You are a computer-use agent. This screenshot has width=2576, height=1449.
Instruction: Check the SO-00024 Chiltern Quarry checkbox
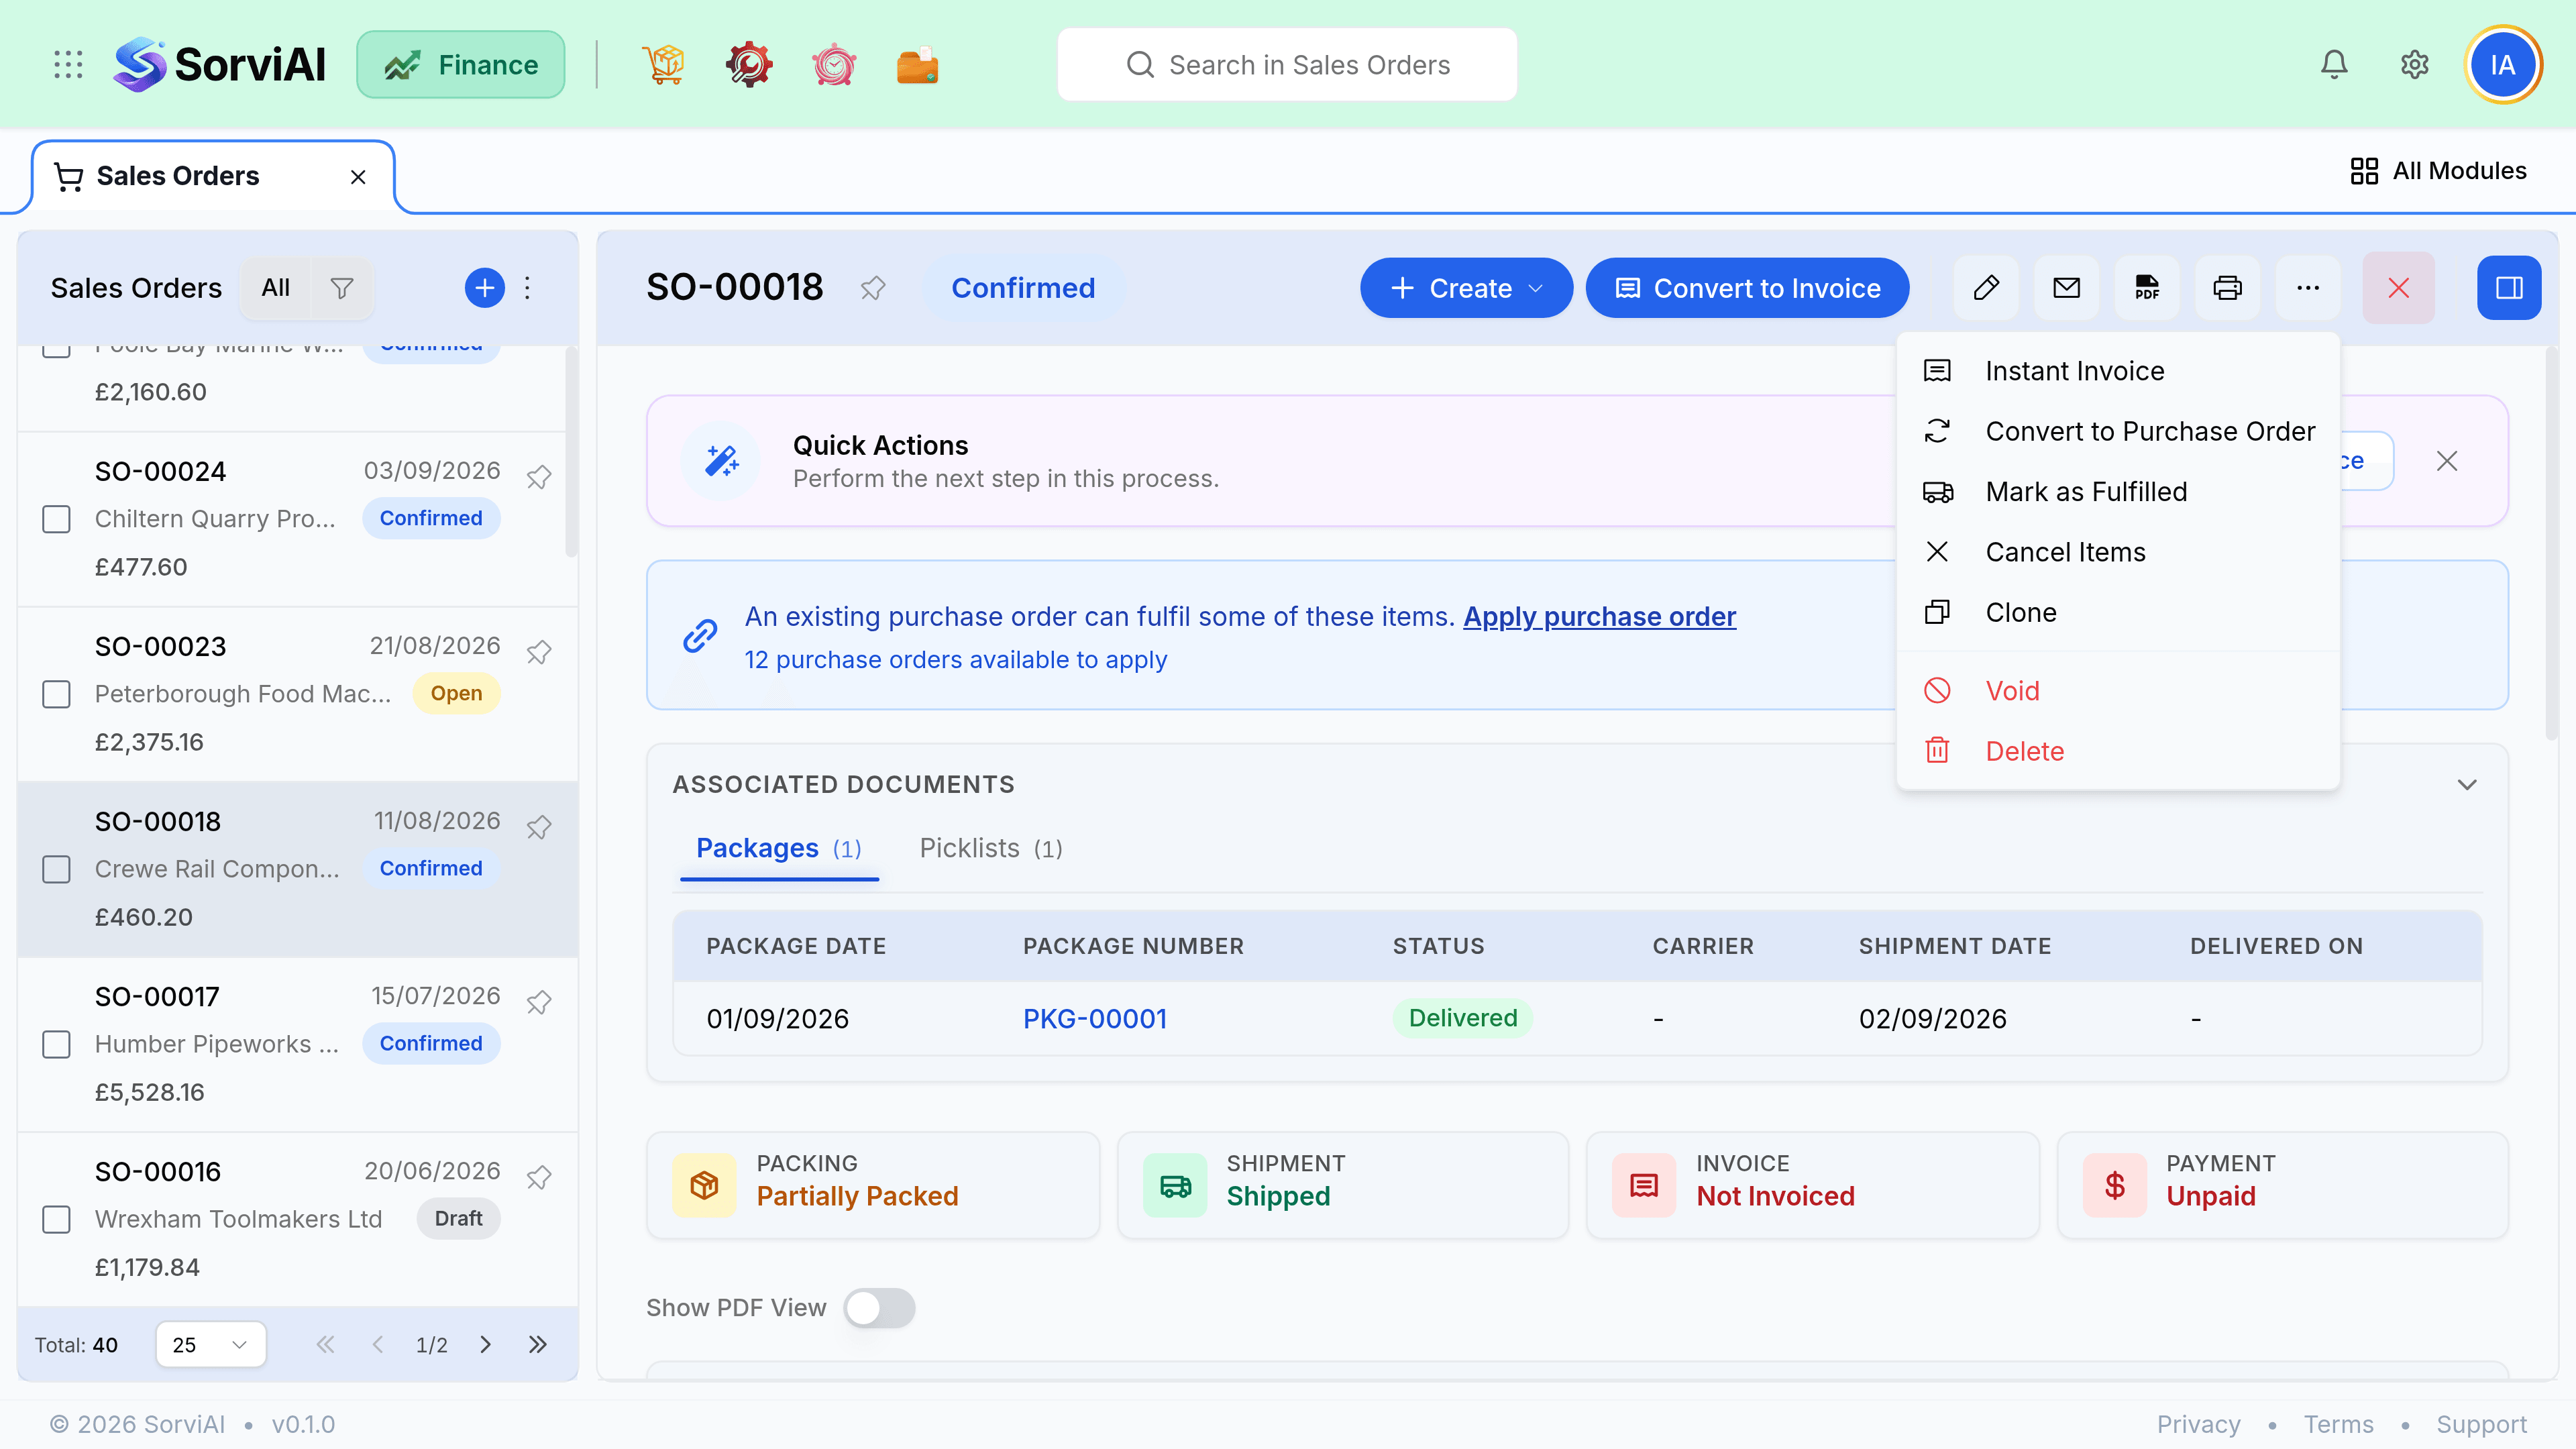click(56, 519)
